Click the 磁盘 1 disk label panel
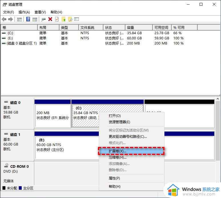This screenshot has width=221, height=198. (x=17, y=146)
